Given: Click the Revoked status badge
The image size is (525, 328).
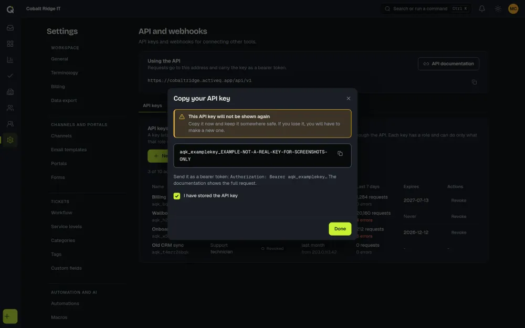Looking at the screenshot, I should 272,249.
